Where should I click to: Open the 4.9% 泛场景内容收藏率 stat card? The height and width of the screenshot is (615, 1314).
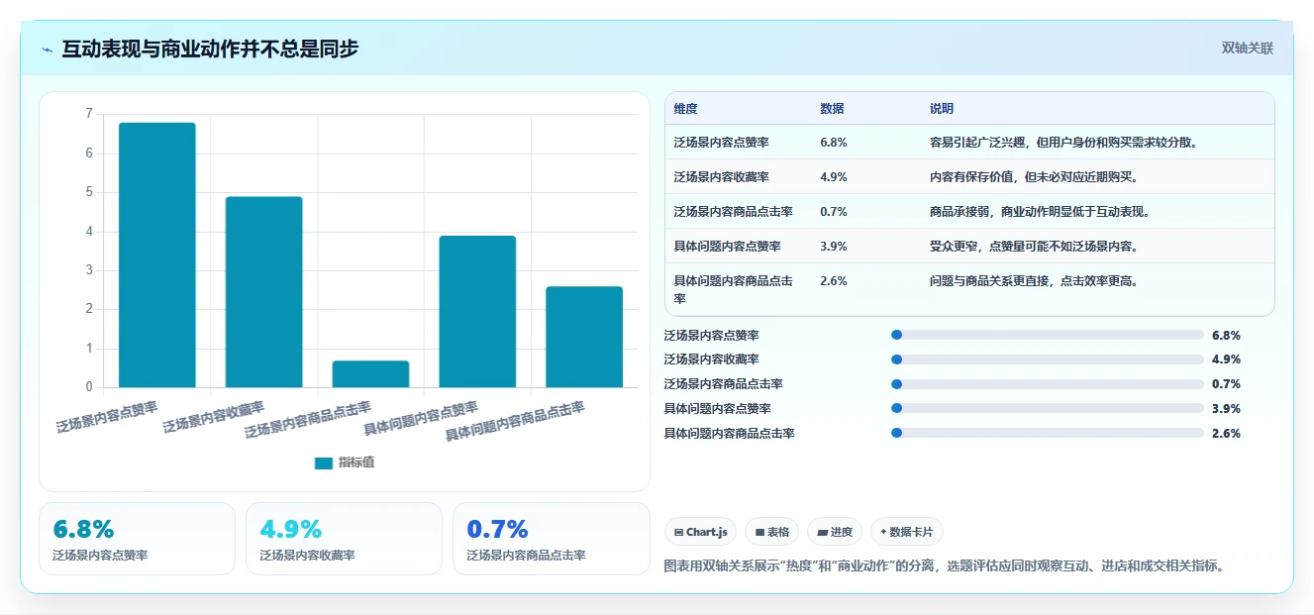click(344, 539)
